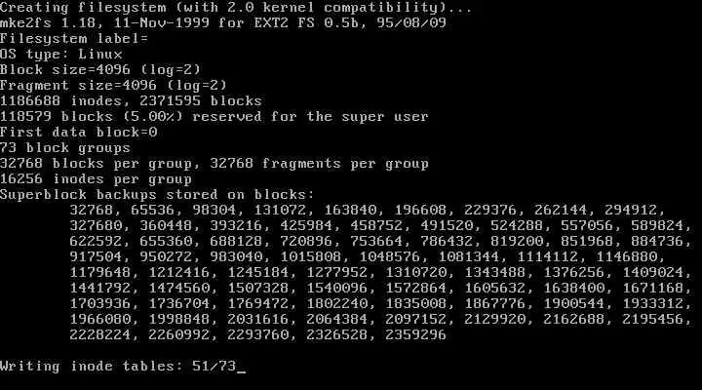This screenshot has height=390, width=702.
Task: Click the 'OS type: Linux' line
Action: (60, 55)
